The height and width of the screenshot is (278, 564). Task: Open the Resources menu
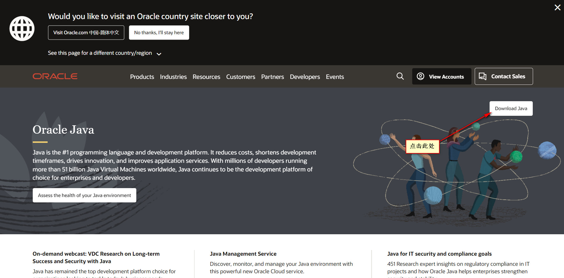pyautogui.click(x=206, y=77)
